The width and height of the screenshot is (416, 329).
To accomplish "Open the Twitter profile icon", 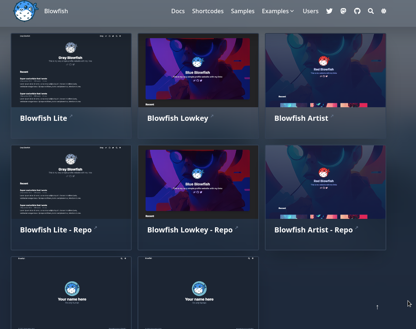I will [329, 11].
